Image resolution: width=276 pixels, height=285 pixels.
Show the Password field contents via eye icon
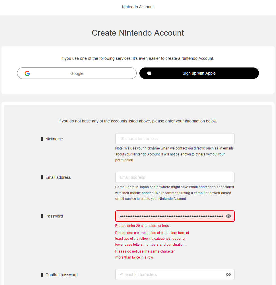click(228, 216)
